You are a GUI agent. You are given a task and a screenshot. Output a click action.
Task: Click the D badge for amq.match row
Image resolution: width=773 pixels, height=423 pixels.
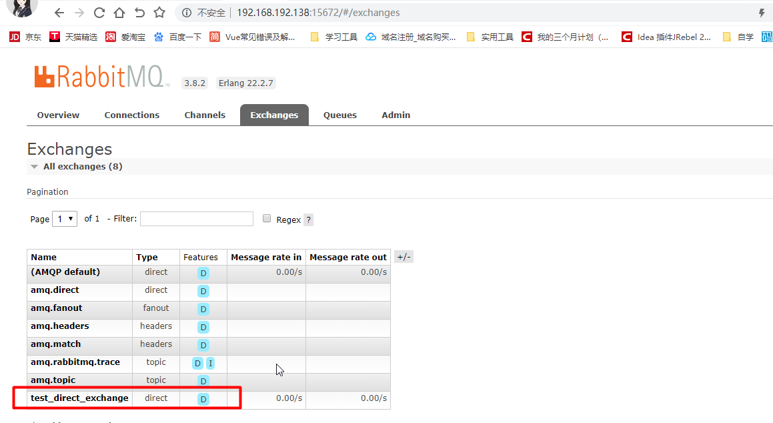point(203,345)
